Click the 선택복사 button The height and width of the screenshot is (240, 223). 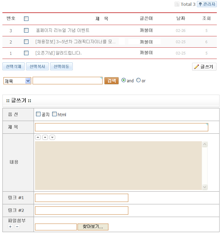[x=37, y=67]
